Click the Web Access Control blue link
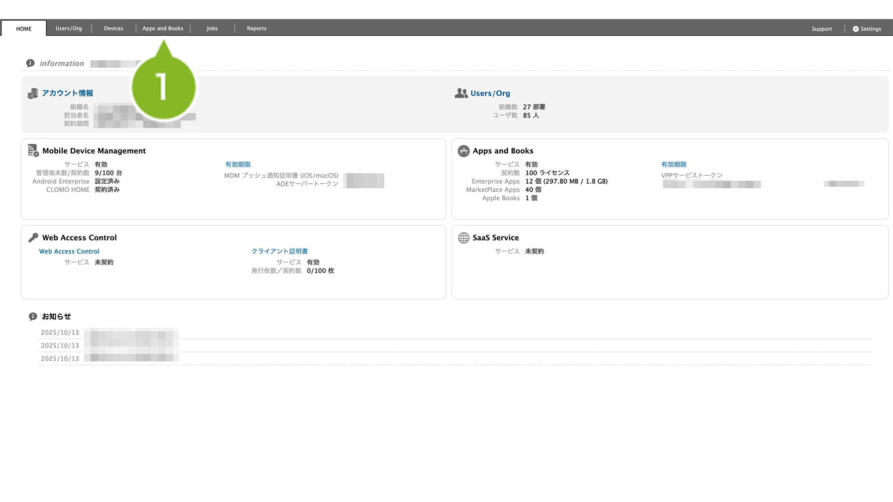893x502 pixels. (69, 252)
